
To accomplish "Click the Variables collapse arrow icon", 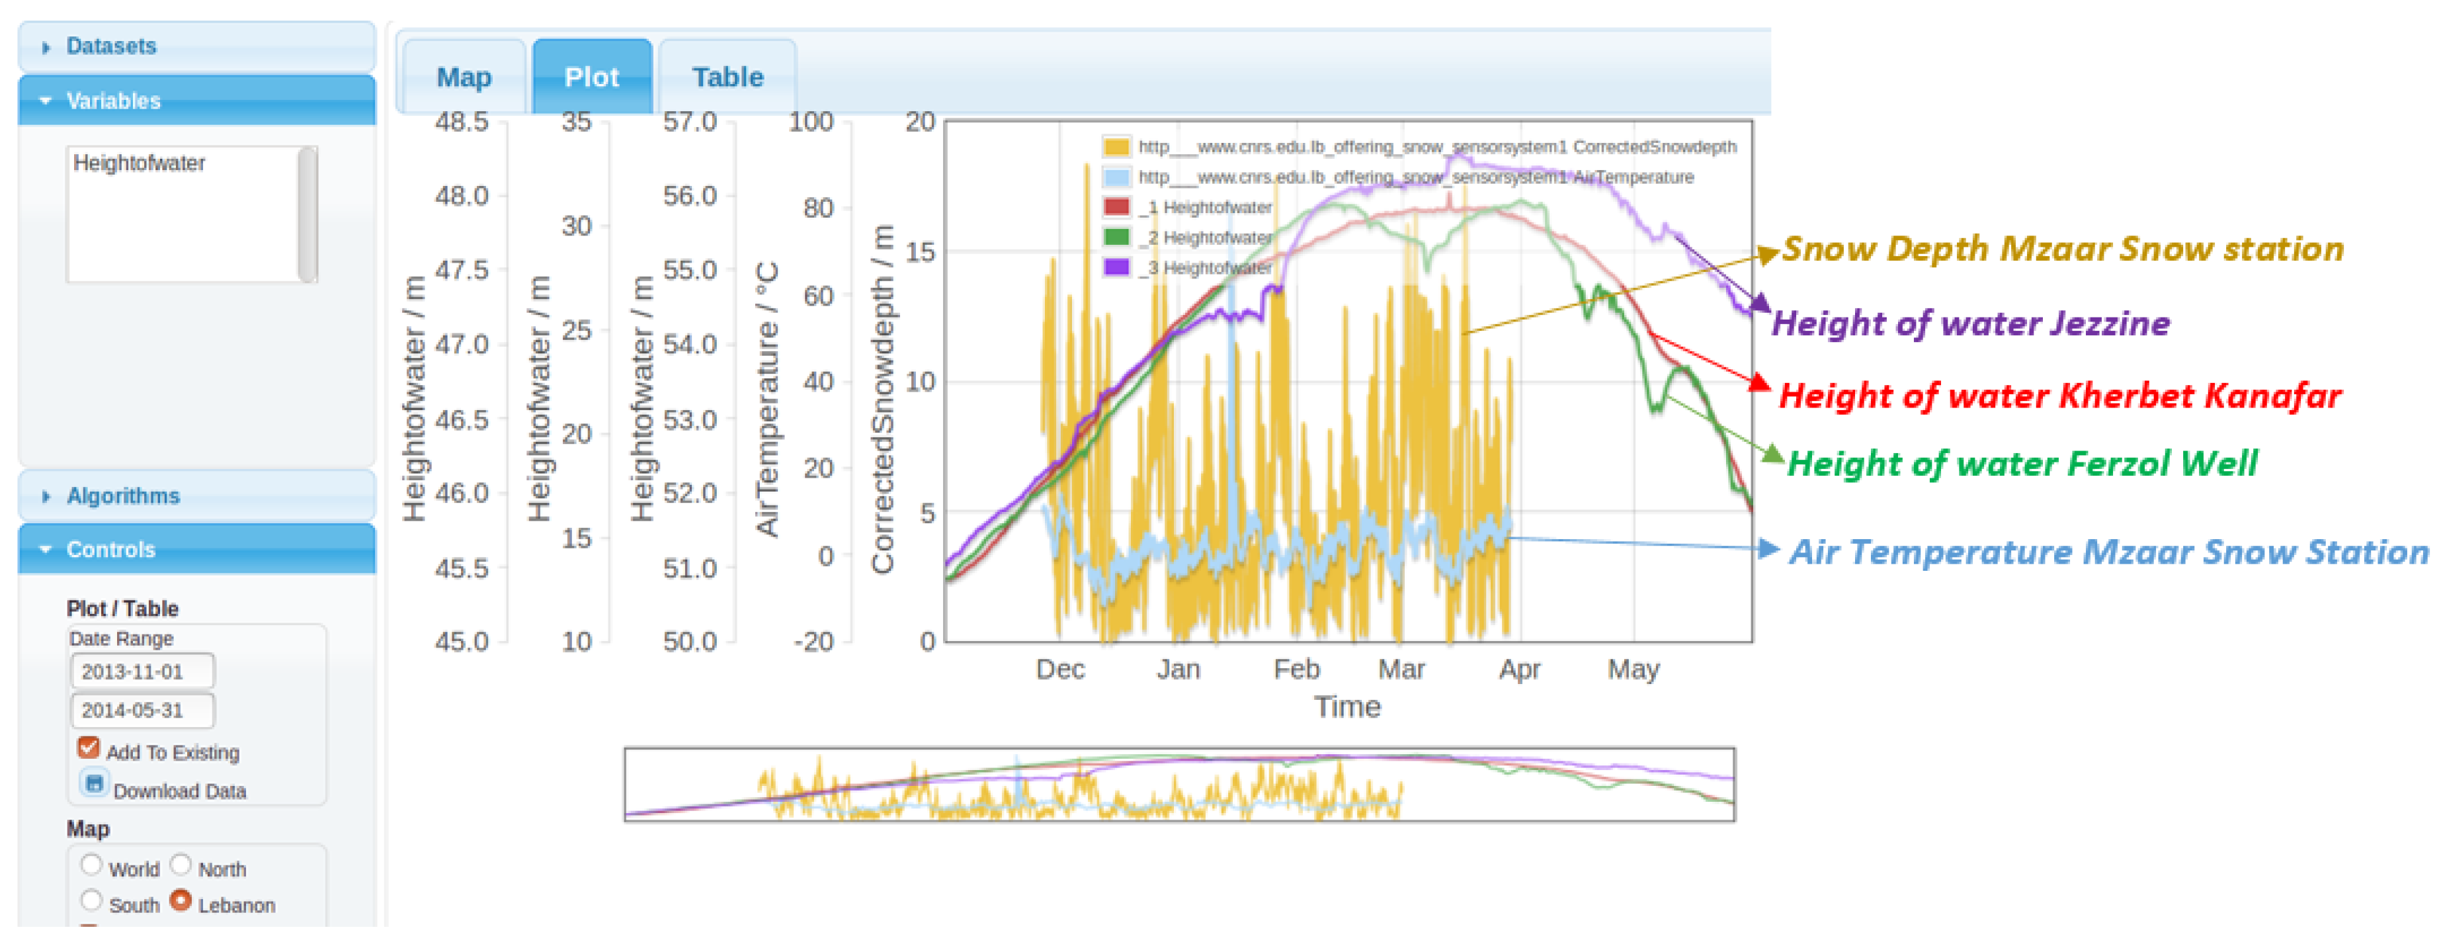I will pos(46,101).
